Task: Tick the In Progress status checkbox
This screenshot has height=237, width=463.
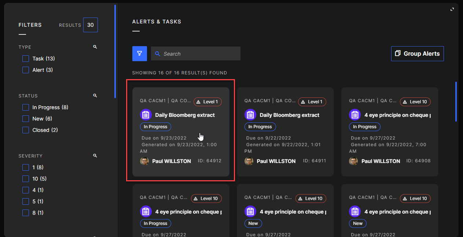Action: [x=26, y=107]
